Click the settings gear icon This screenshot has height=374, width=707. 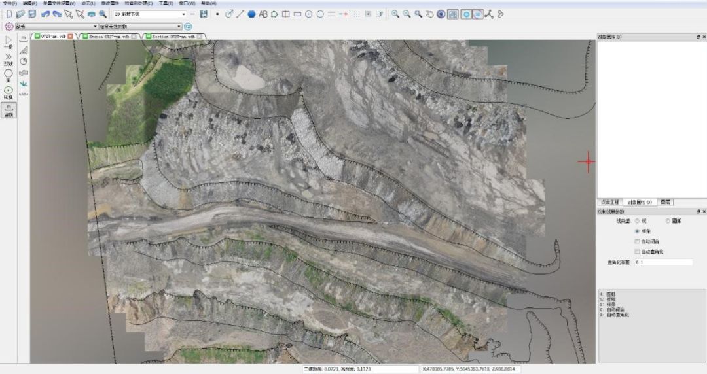[9, 26]
